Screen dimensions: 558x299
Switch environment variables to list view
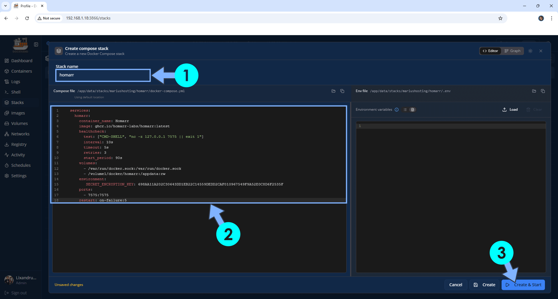click(405, 110)
